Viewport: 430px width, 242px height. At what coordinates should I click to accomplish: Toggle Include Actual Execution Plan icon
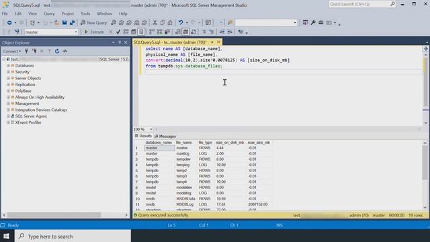(152, 32)
